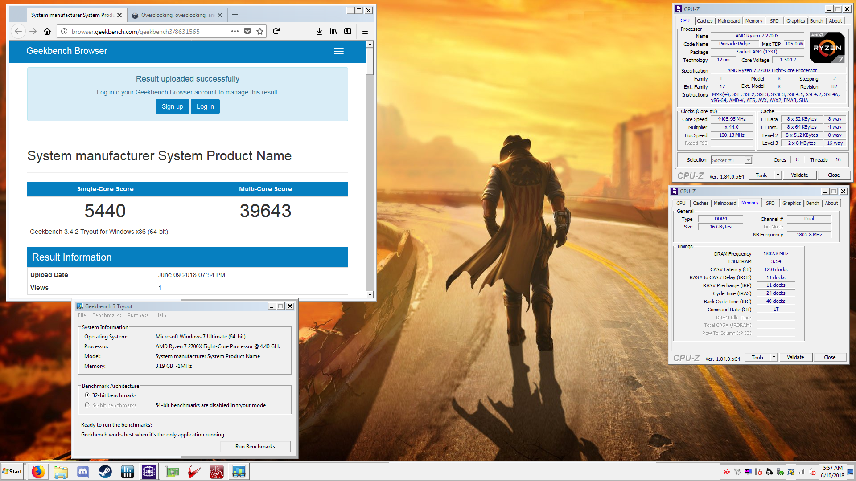Reload the Geekbench result page
This screenshot has height=481, width=856.
pos(276,31)
